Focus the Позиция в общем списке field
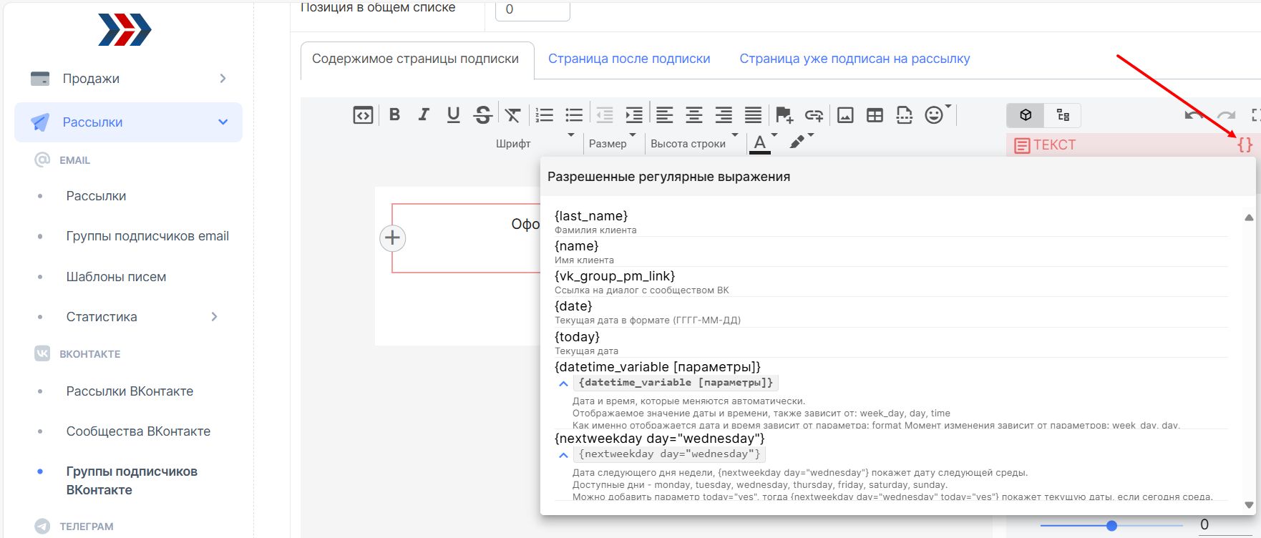1261x538 pixels. pyautogui.click(x=532, y=9)
